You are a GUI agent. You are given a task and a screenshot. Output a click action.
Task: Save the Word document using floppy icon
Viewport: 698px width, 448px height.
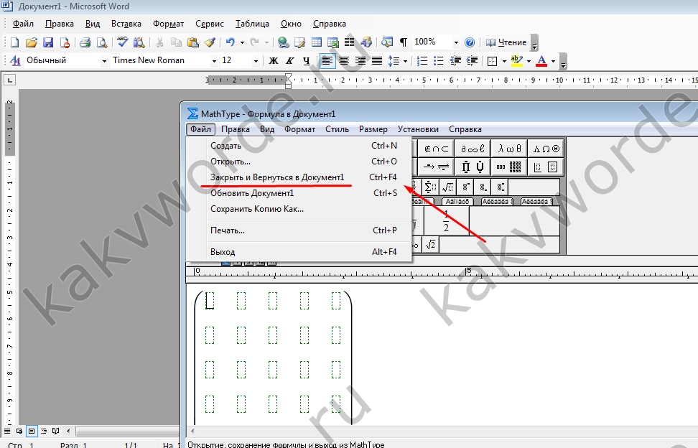coord(48,42)
